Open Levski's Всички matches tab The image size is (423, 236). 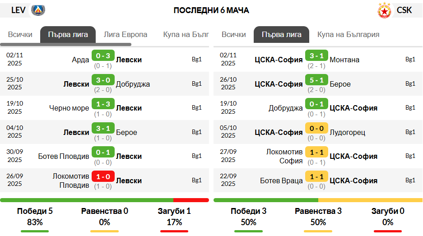pyautogui.click(x=20, y=35)
